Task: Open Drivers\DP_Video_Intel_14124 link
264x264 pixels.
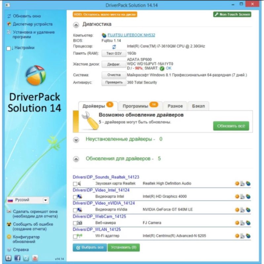Action: coord(101,190)
